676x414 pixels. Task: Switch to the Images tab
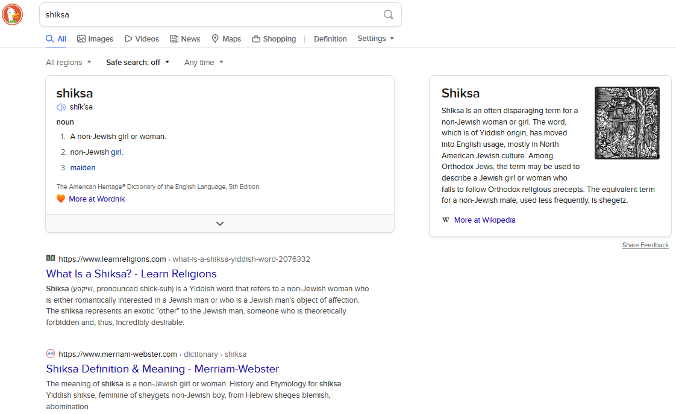point(95,39)
